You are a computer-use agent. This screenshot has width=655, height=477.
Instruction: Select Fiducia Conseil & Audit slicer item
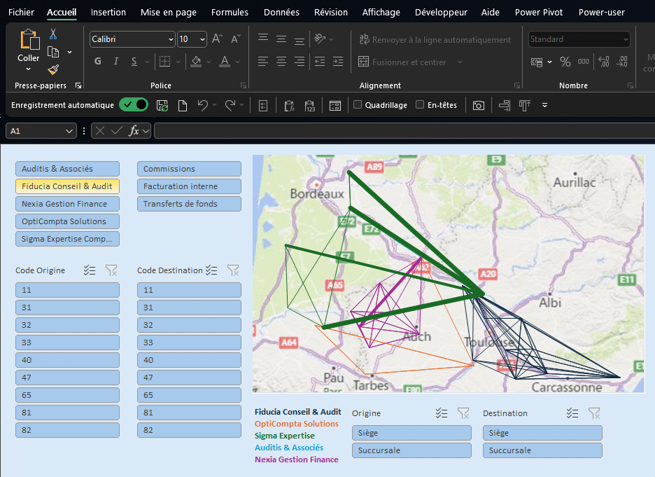coord(67,186)
